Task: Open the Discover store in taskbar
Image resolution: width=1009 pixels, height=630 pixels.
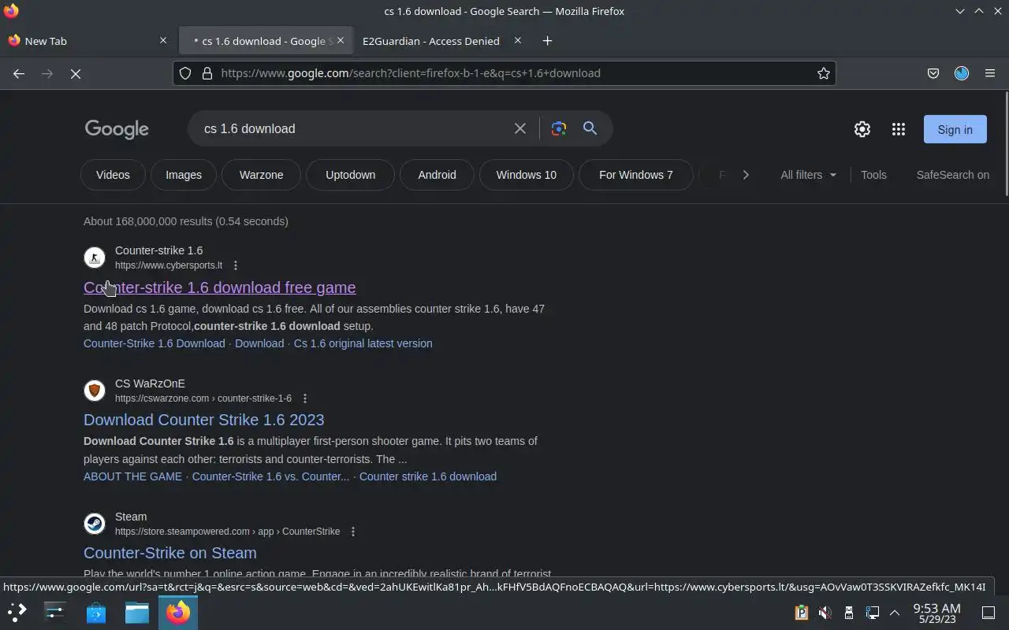Action: pos(96,612)
